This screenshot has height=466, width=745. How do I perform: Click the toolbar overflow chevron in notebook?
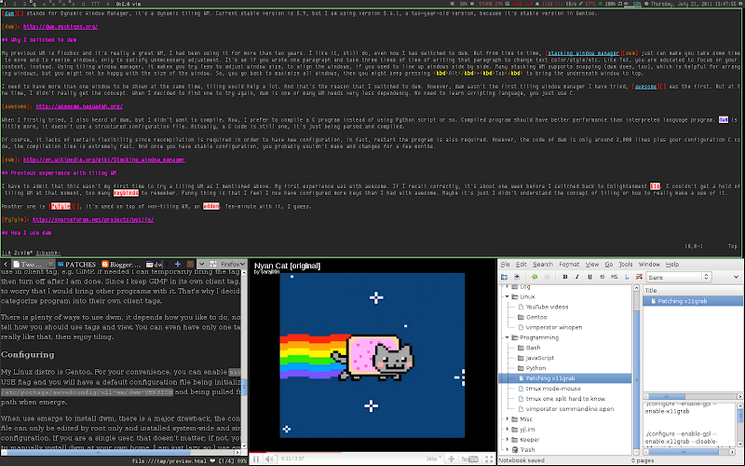click(736, 277)
